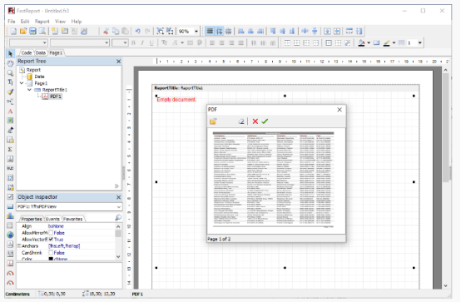Close the Report Tree panel
461x302 pixels.
(118, 62)
